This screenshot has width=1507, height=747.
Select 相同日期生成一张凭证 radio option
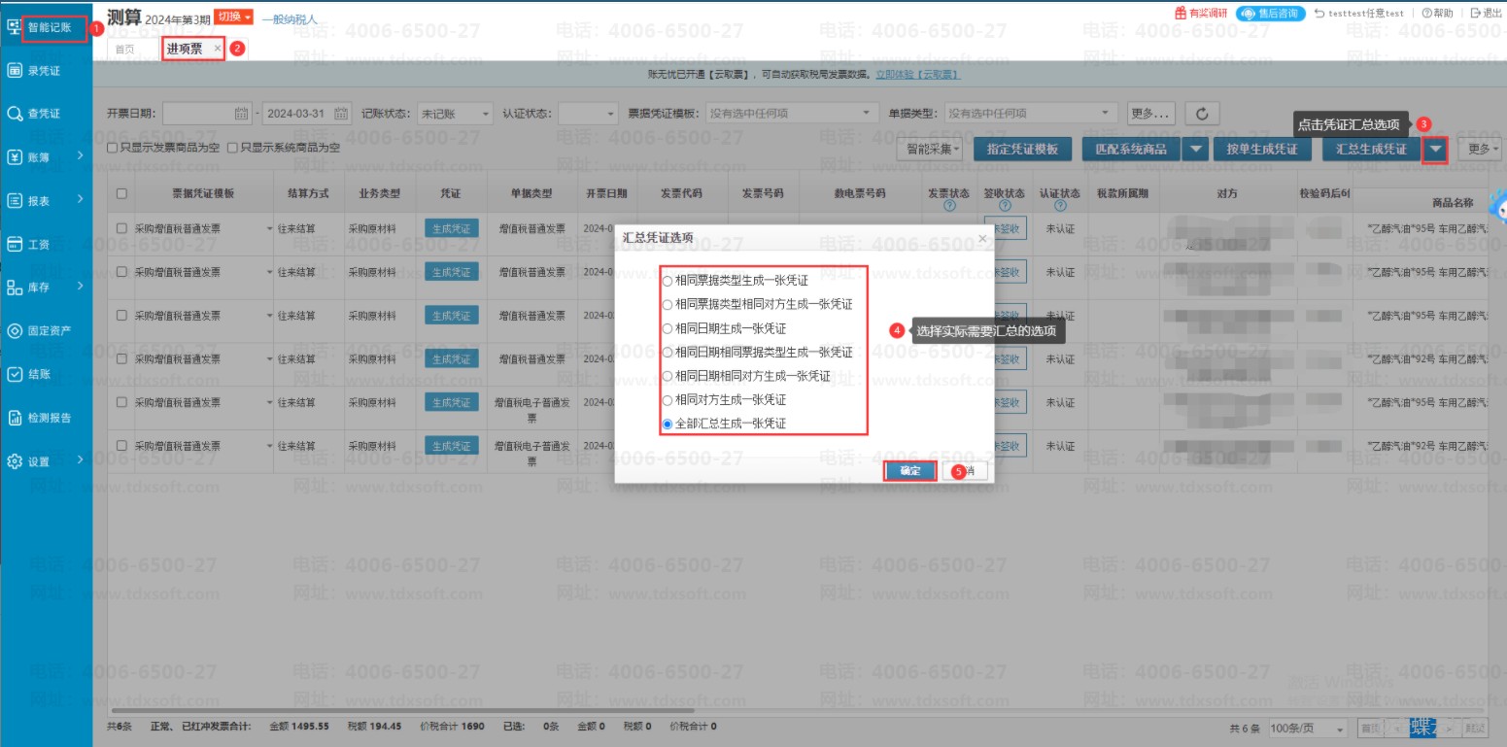coord(667,328)
